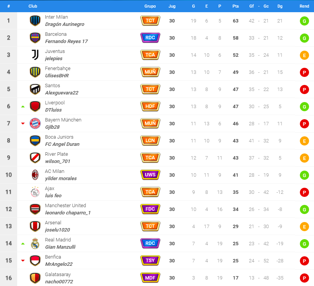Image resolution: width=314 pixels, height=286 pixels.
Task: Open the Boca Juniors club link
Action: [x=59, y=137]
